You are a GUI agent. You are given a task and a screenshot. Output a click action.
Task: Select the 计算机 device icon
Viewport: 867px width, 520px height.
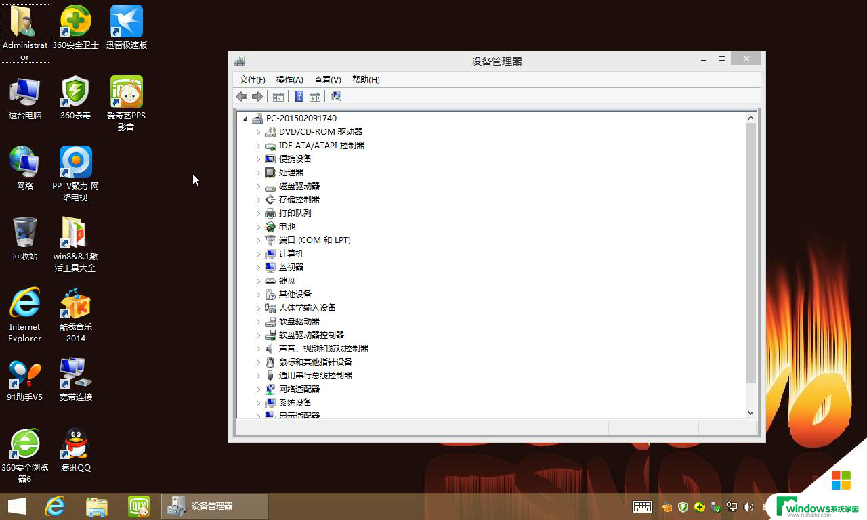tap(270, 254)
